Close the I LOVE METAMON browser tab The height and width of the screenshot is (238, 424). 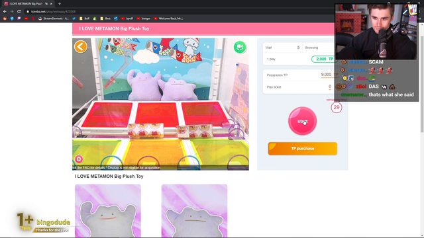pos(51,4)
